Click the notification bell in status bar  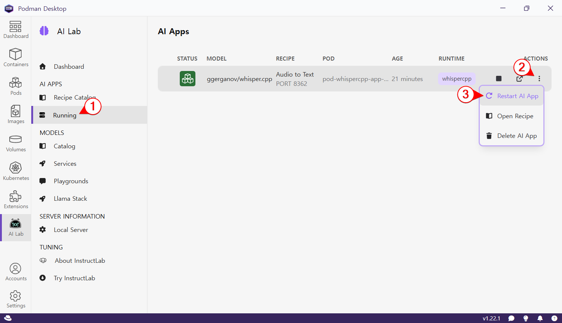point(540,318)
